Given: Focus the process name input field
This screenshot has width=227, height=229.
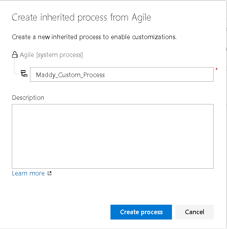Looking at the screenshot, I should coord(122,74).
